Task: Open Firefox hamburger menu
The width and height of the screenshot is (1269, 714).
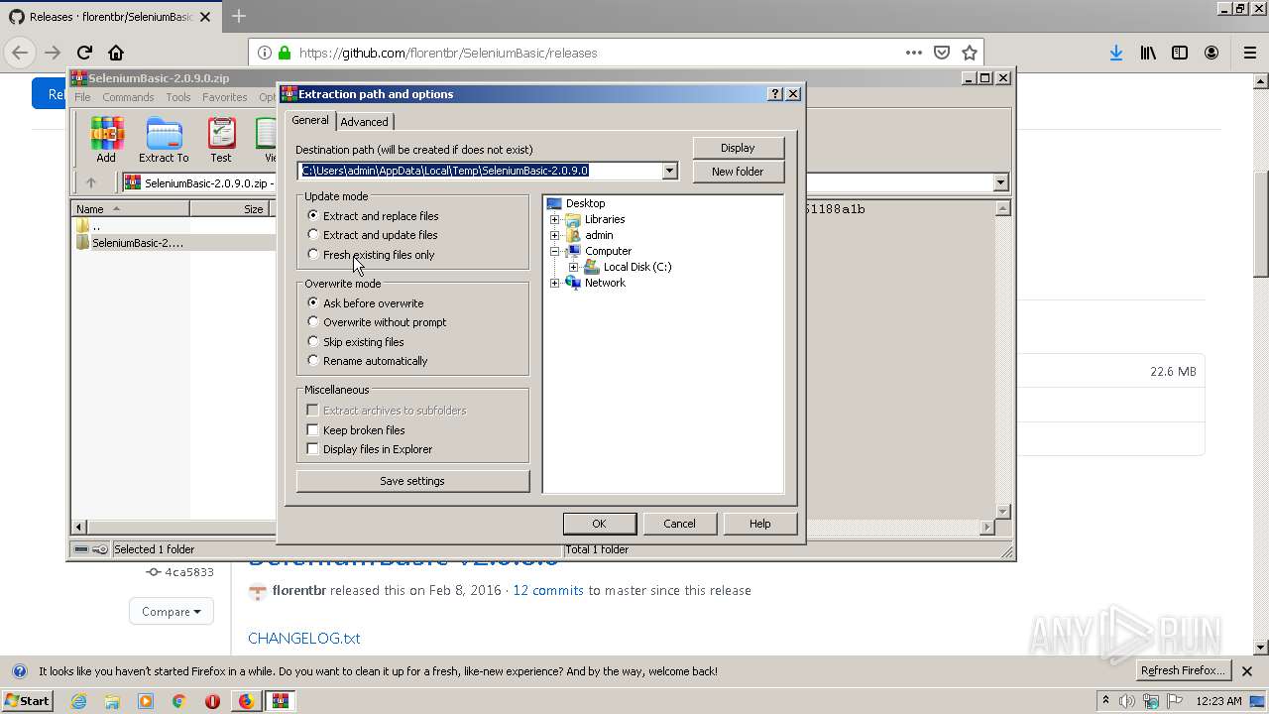Action: (x=1249, y=53)
